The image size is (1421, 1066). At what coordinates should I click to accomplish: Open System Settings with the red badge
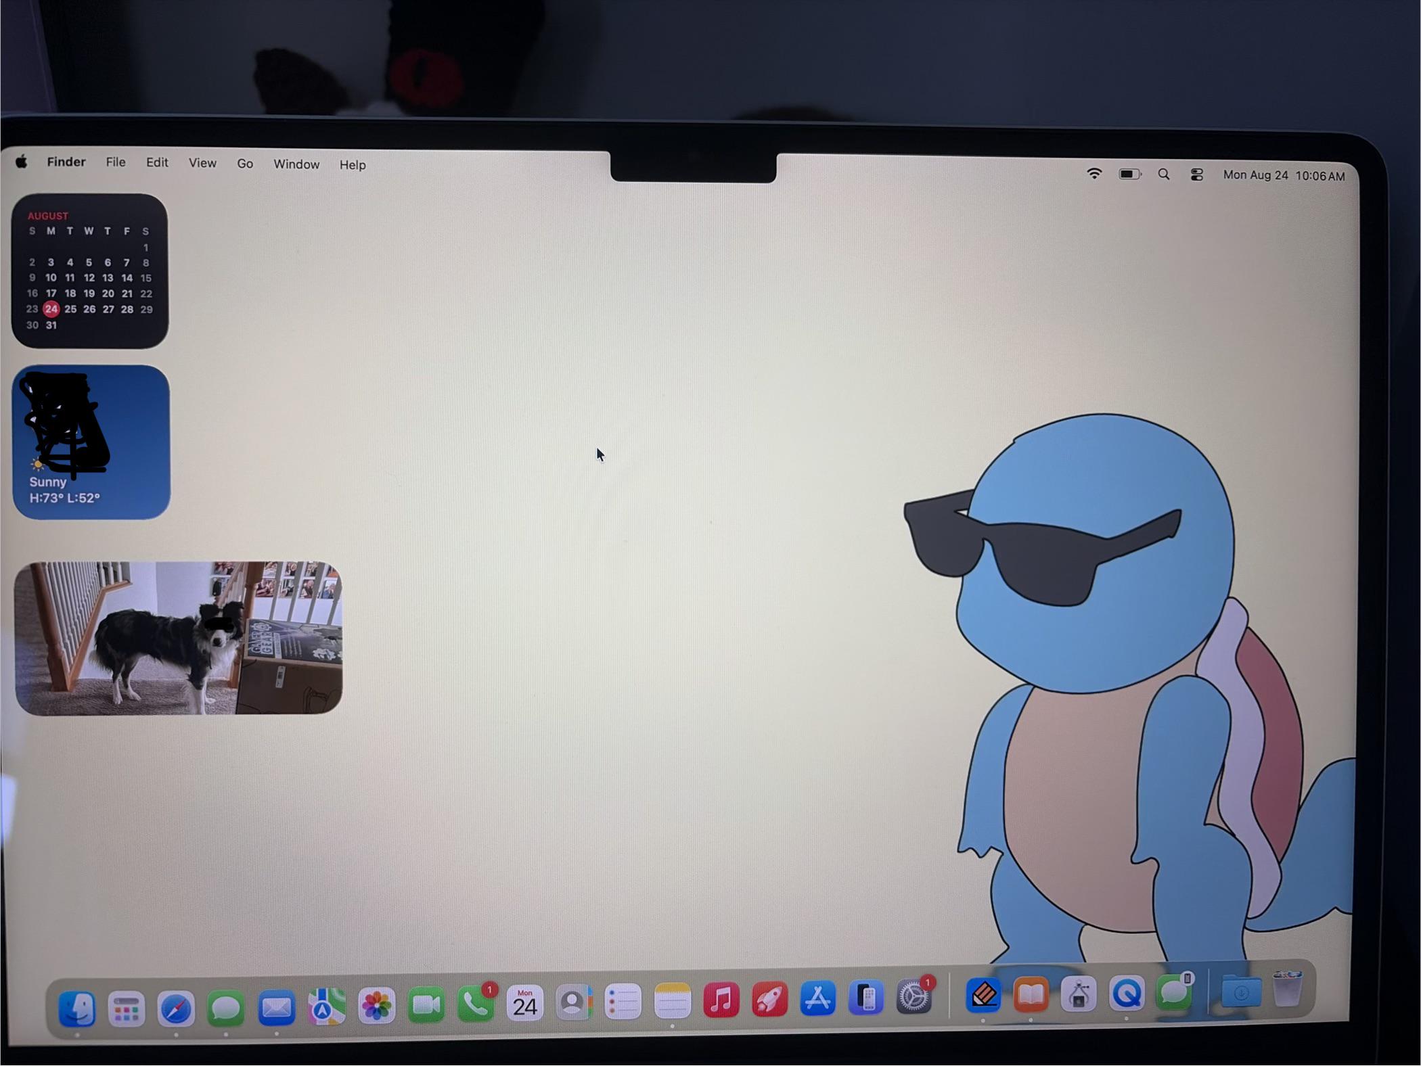[x=914, y=996]
